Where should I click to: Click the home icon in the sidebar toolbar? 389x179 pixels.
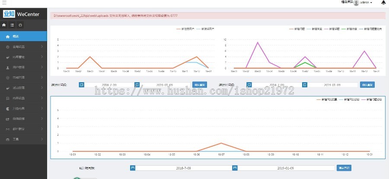pyautogui.click(x=4, y=25)
